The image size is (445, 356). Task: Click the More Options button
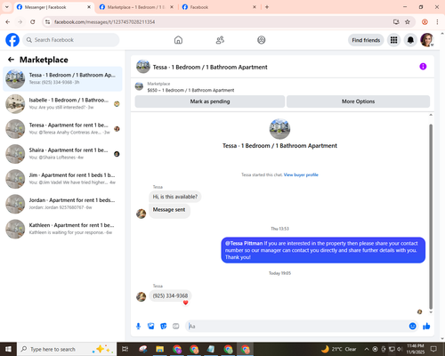tap(358, 101)
